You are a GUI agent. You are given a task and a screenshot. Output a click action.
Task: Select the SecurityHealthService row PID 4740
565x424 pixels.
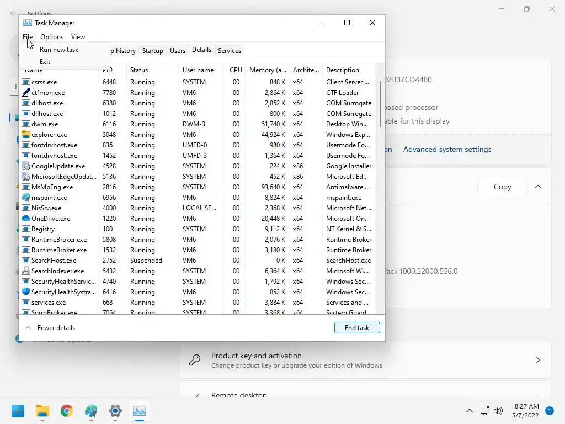click(198, 281)
